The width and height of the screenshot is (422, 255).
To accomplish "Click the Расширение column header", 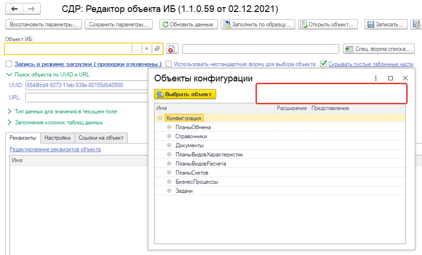I will [x=292, y=108].
